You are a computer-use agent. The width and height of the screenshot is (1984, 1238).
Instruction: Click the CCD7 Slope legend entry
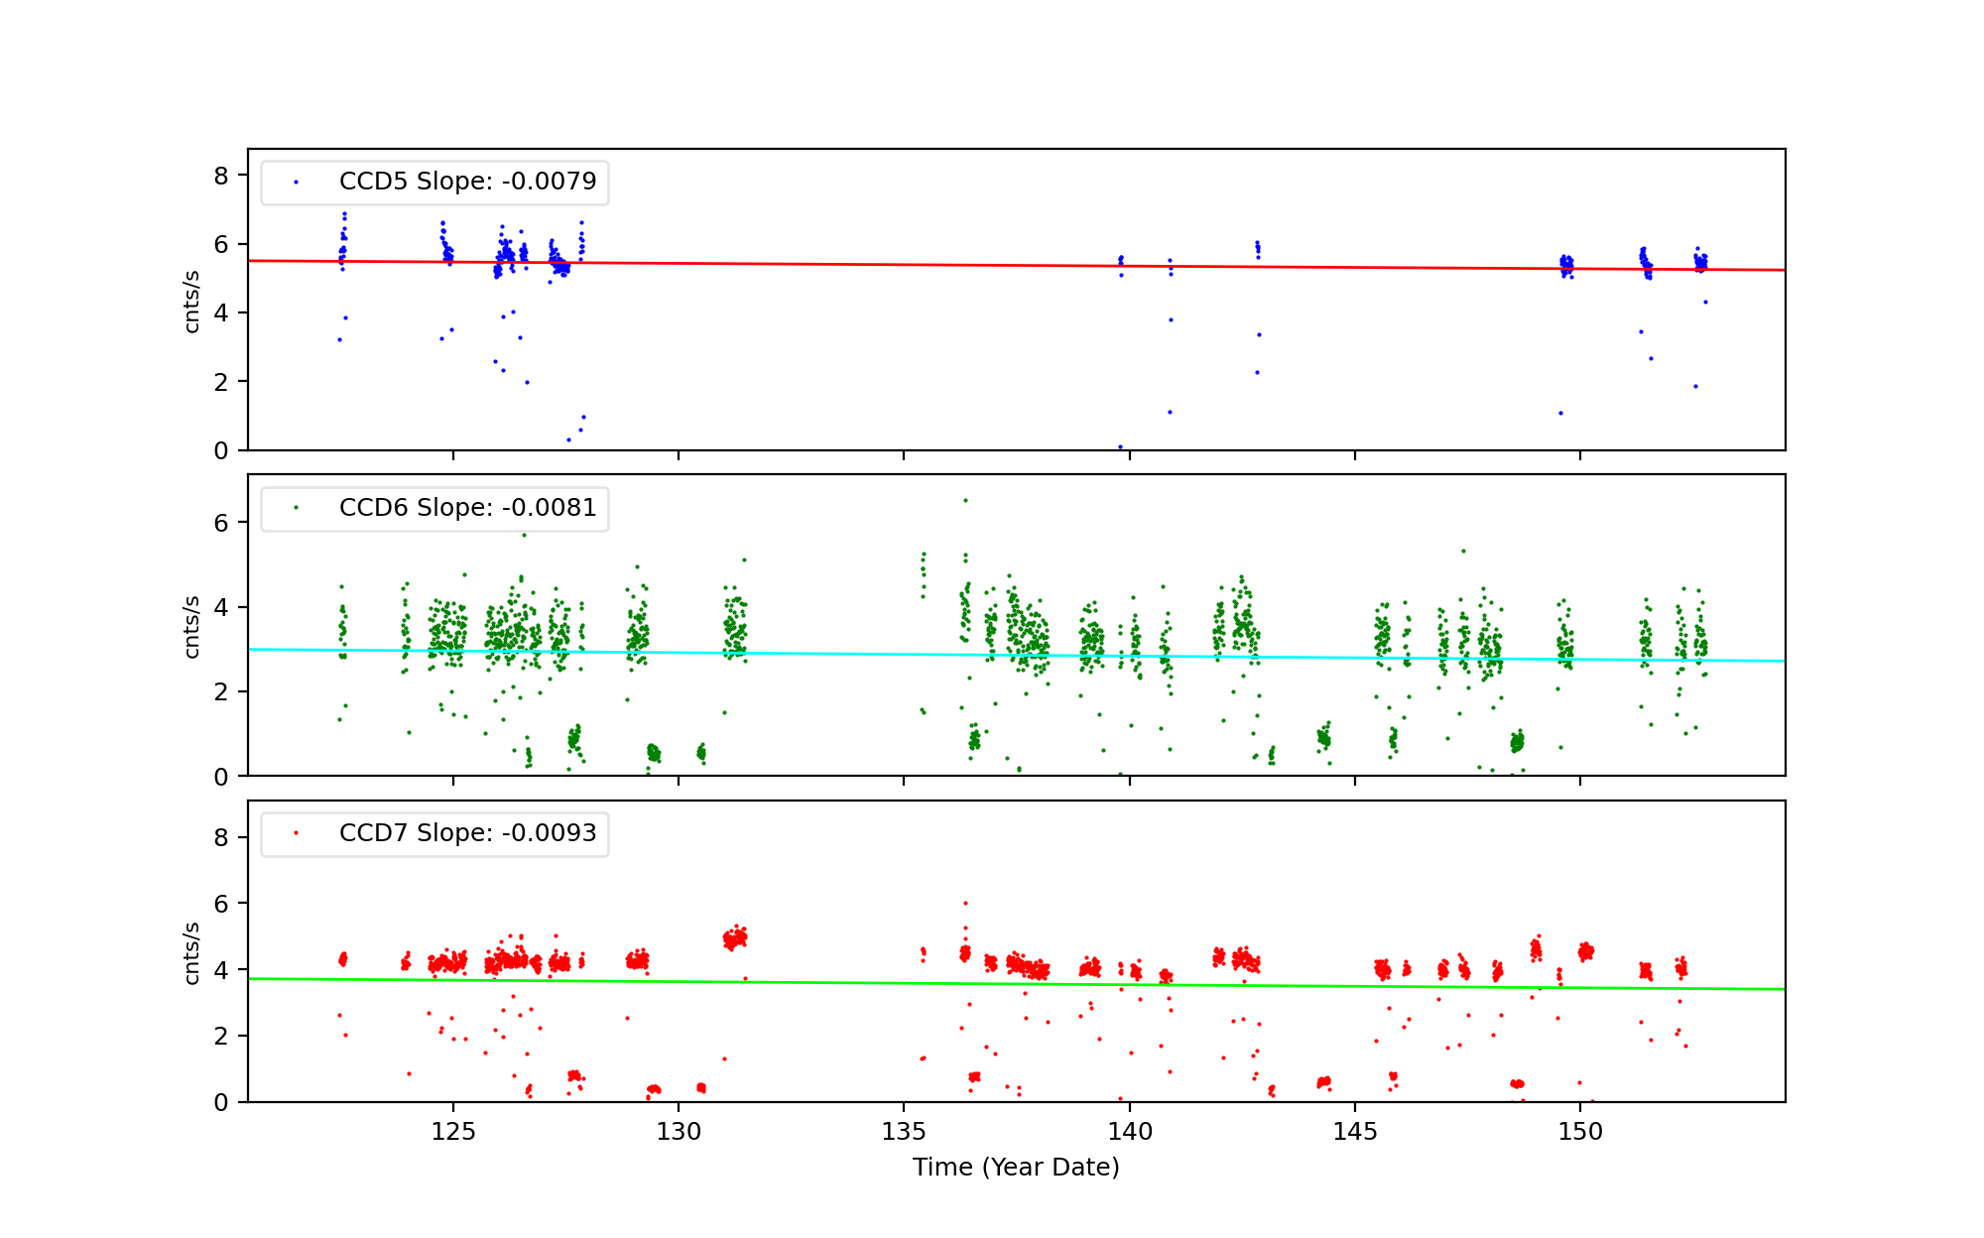click(x=467, y=833)
